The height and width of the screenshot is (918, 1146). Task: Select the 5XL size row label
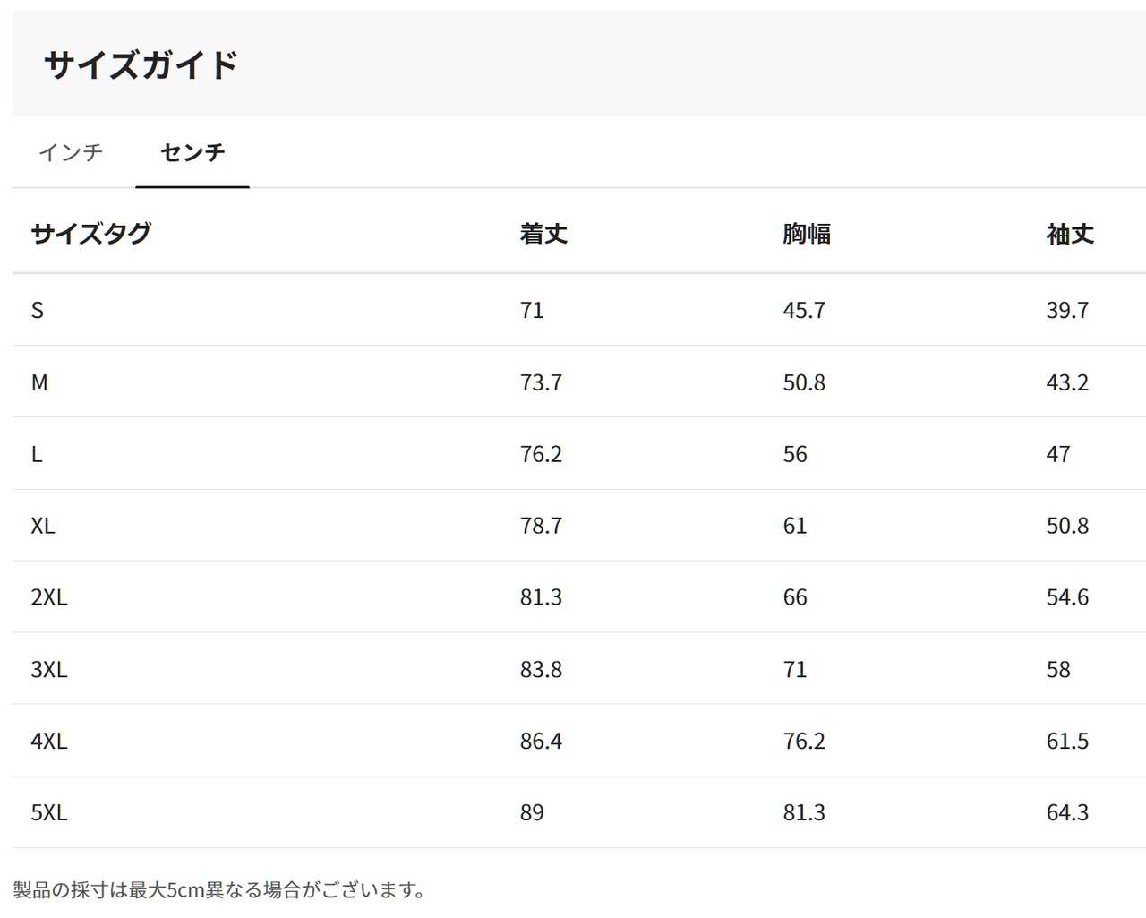pos(49,812)
